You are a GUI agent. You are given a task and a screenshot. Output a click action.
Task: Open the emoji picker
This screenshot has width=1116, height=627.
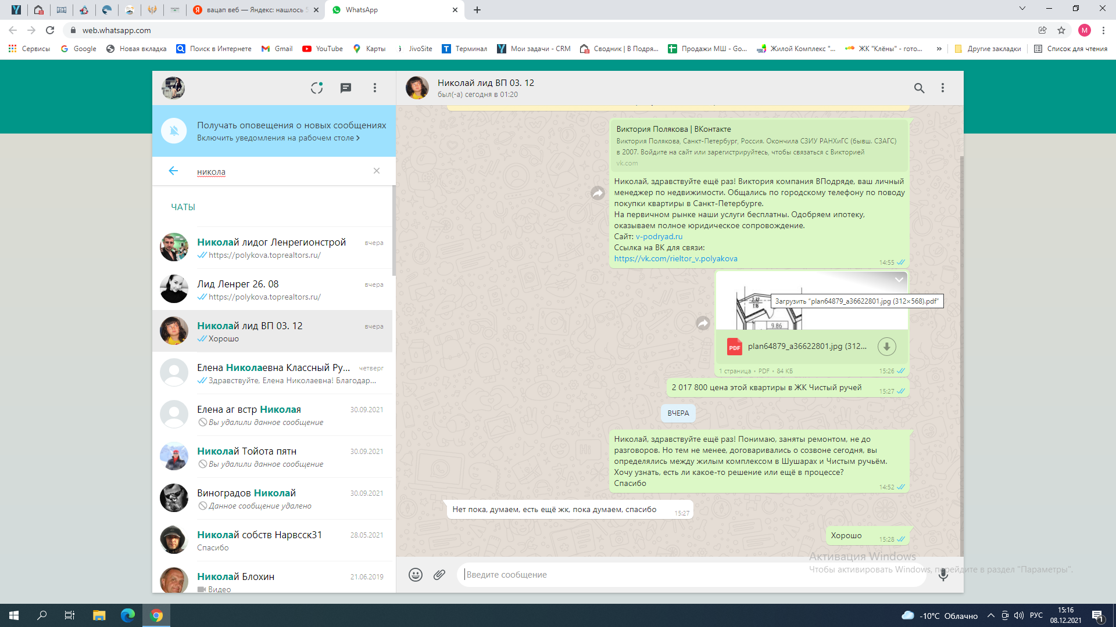415,575
